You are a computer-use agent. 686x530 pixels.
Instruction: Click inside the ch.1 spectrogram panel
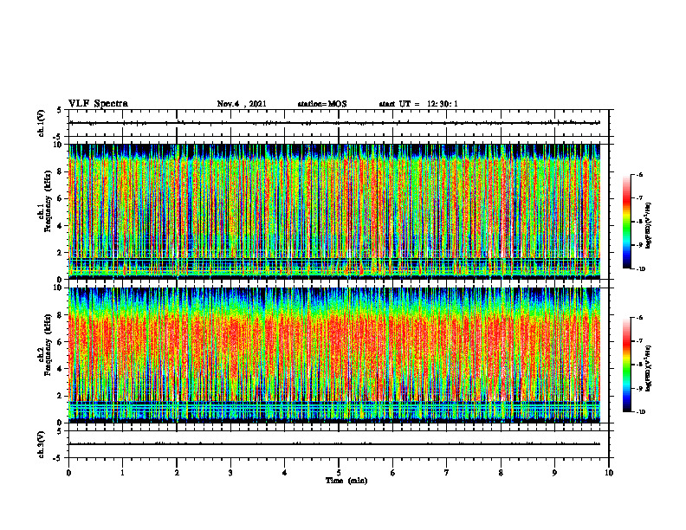(334, 211)
